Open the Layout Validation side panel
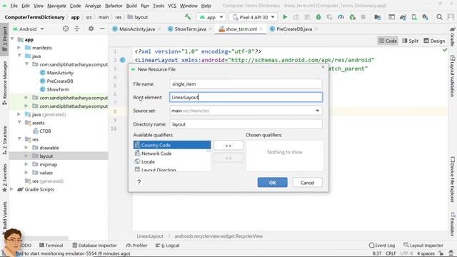The width and height of the screenshot is (457, 257). click(452, 76)
